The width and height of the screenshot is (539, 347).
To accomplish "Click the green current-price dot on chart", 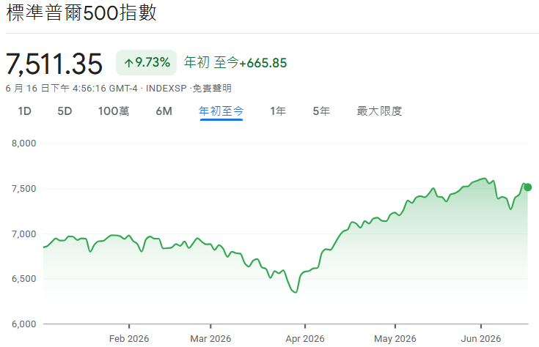I will [x=528, y=187].
